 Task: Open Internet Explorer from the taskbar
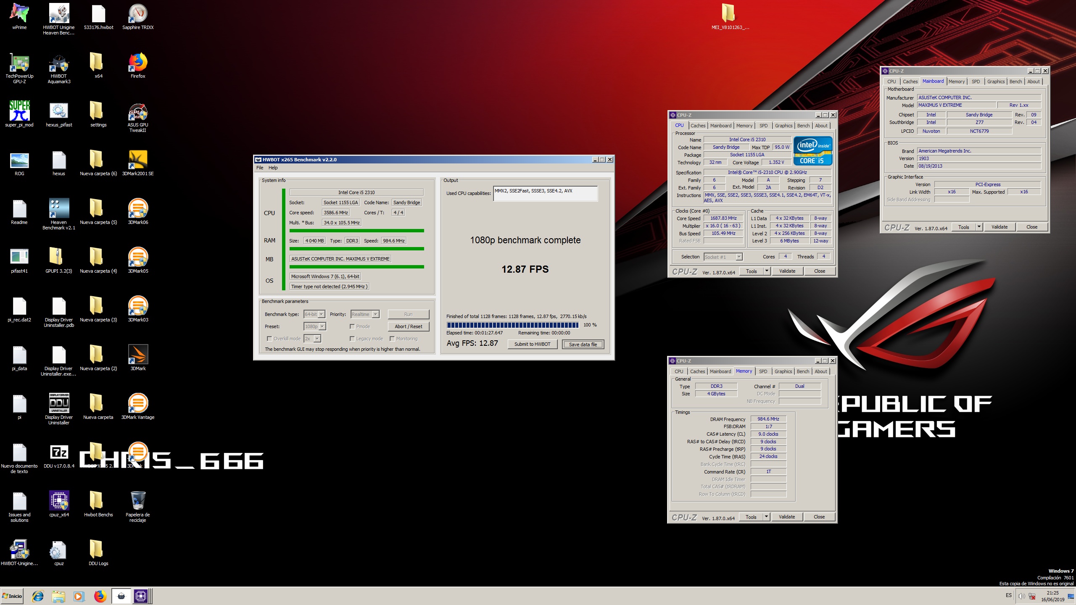(38, 596)
